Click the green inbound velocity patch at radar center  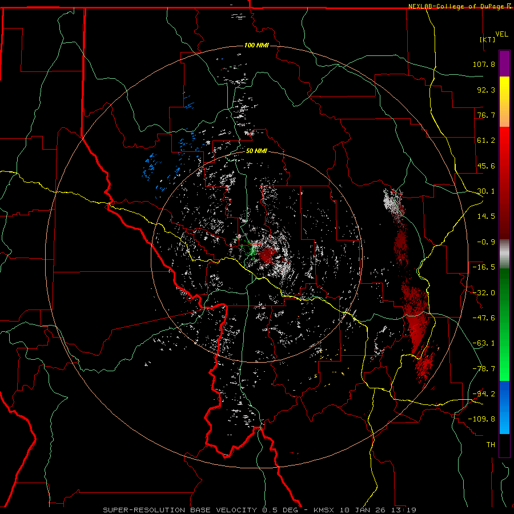[252, 251]
